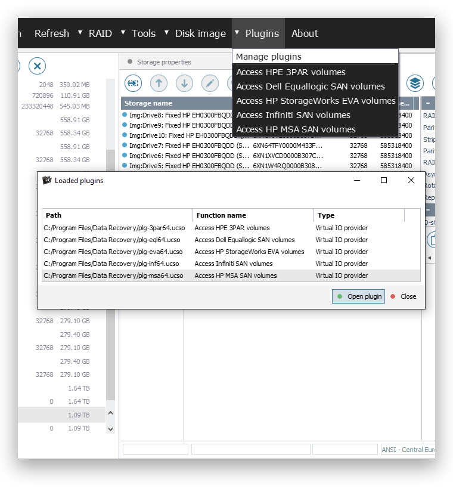Select plg-inf64.ucso plugin row
Image resolution: width=453 pixels, height=489 pixels.
231,264
